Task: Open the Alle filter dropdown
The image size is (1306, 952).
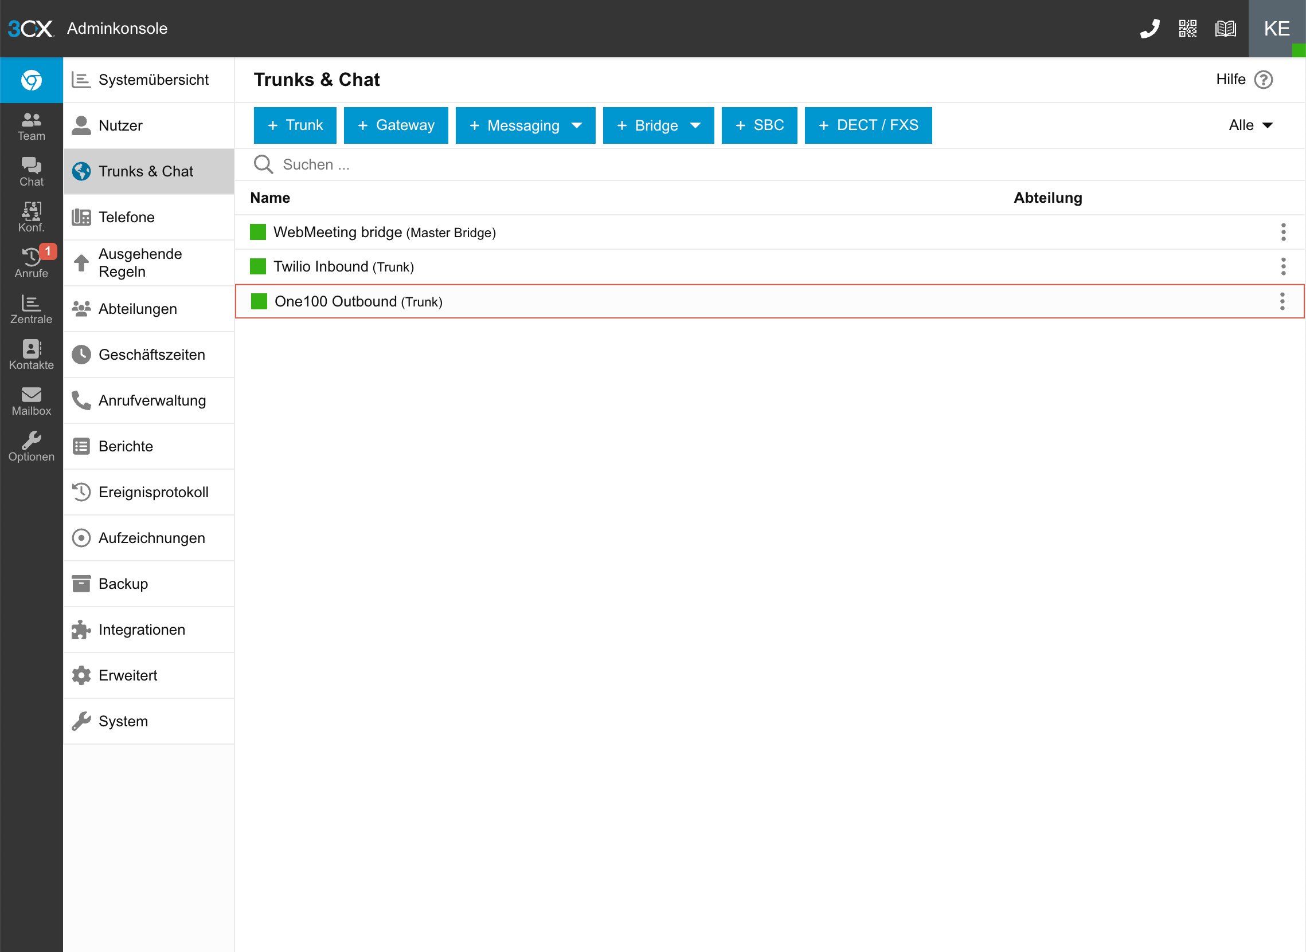Action: click(1250, 125)
